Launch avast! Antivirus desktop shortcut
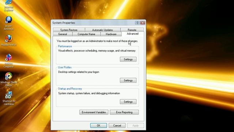 click(9, 23)
